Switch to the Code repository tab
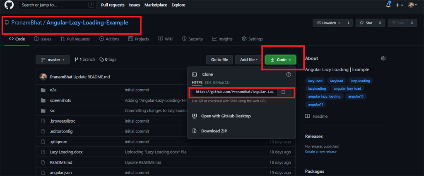Image resolution: width=424 pixels, height=176 pixels. [x=17, y=39]
